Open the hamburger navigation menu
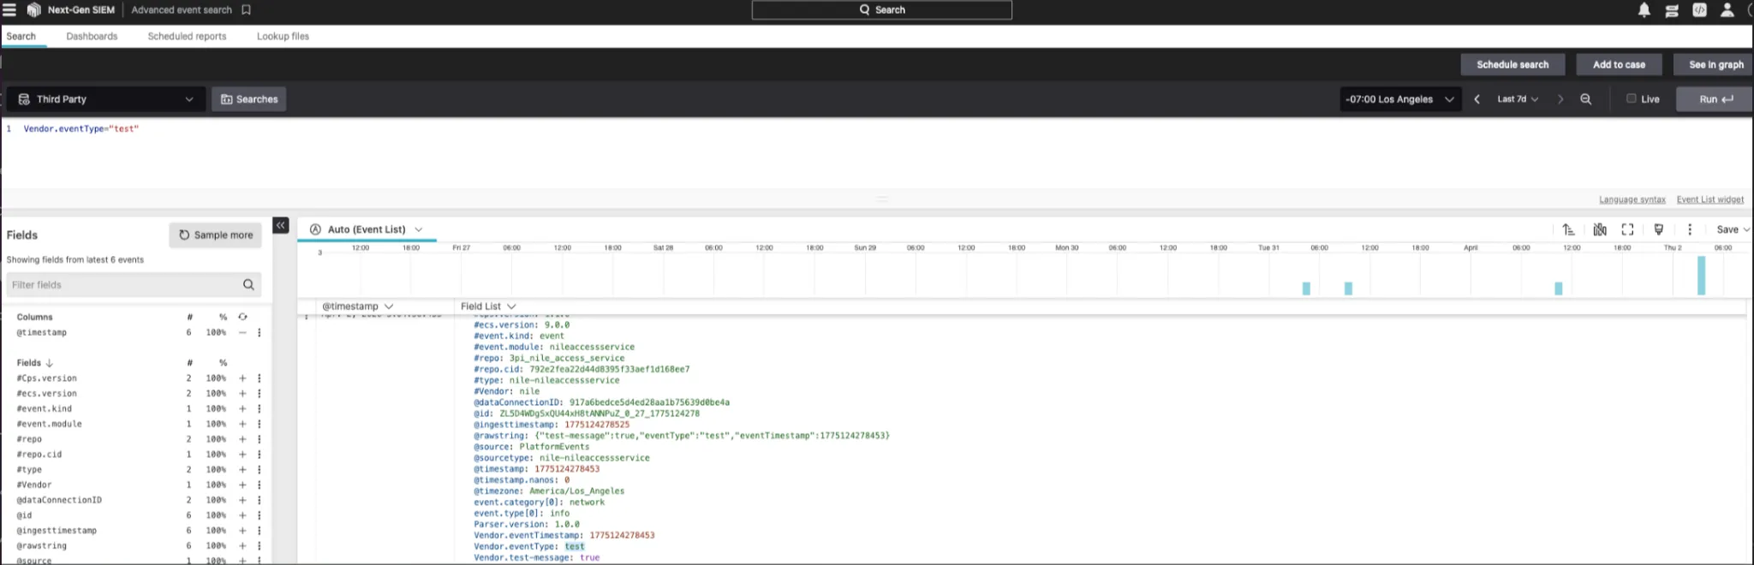The width and height of the screenshot is (1754, 565). (9, 10)
